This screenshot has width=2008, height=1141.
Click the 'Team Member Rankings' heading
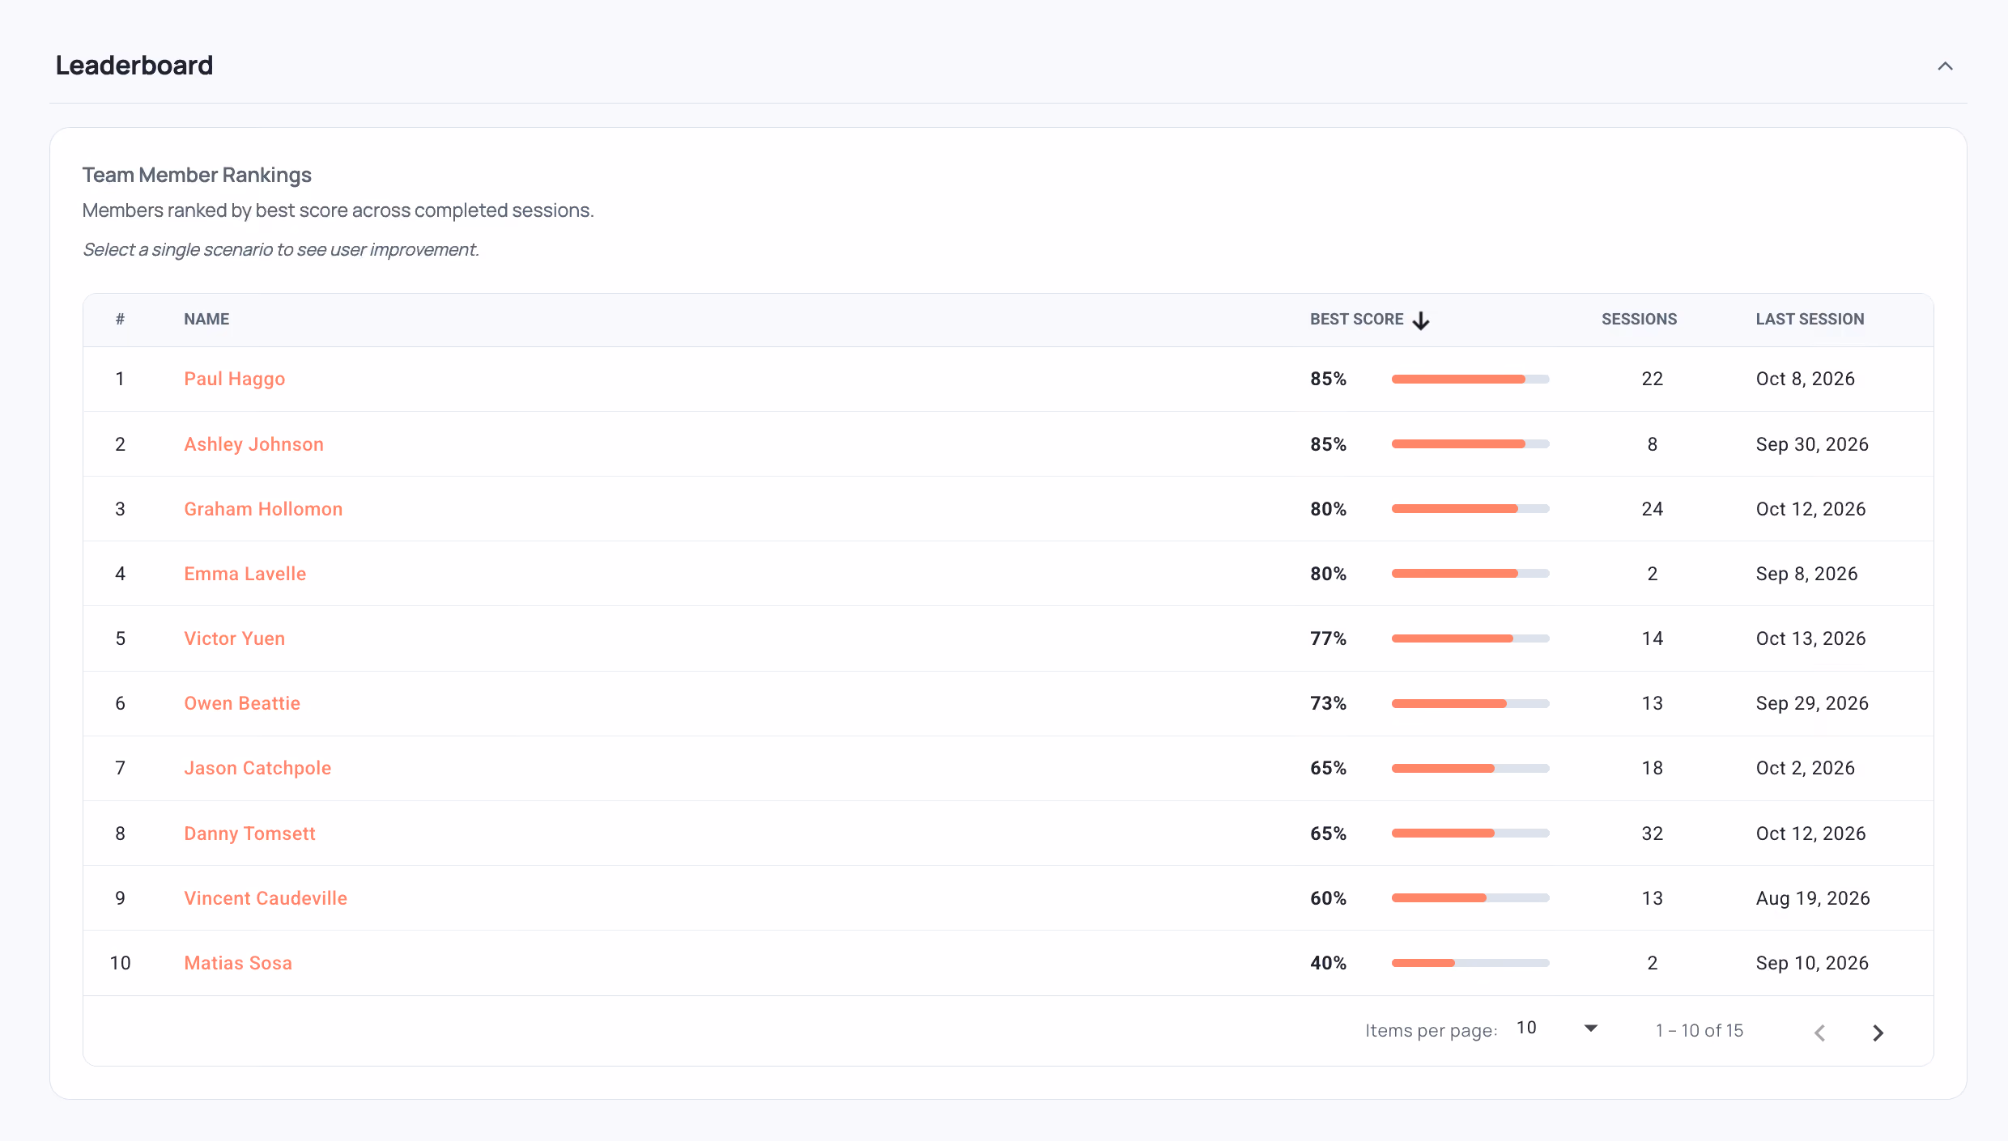pyautogui.click(x=197, y=175)
